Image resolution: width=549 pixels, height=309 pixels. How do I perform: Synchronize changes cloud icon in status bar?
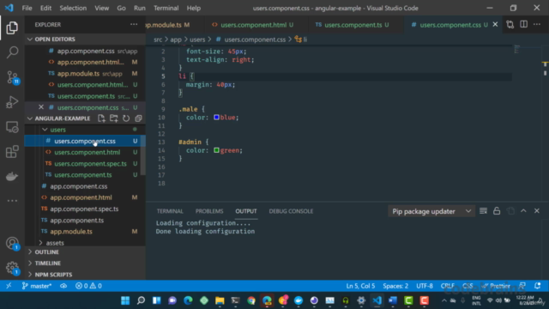click(x=63, y=286)
